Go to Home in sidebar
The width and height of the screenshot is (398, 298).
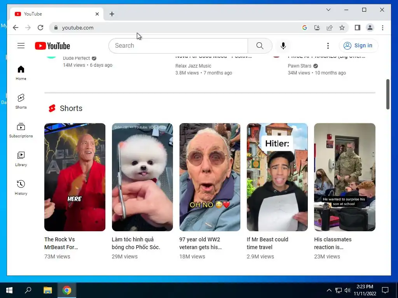(x=21, y=73)
